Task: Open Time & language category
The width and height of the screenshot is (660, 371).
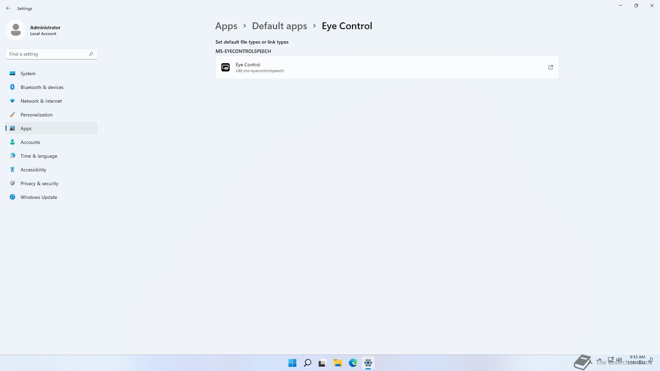Action: coord(52,156)
